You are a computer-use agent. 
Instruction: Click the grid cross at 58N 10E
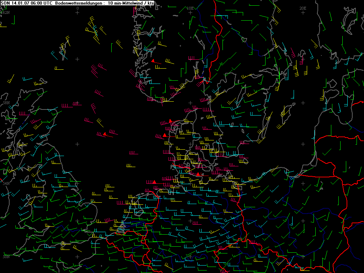tap(190, 103)
